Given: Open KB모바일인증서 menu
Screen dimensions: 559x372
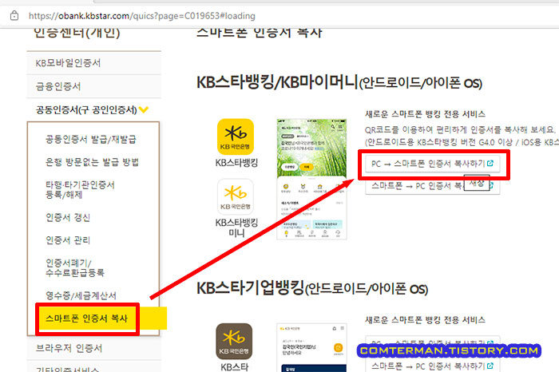Looking at the screenshot, I should point(93,63).
